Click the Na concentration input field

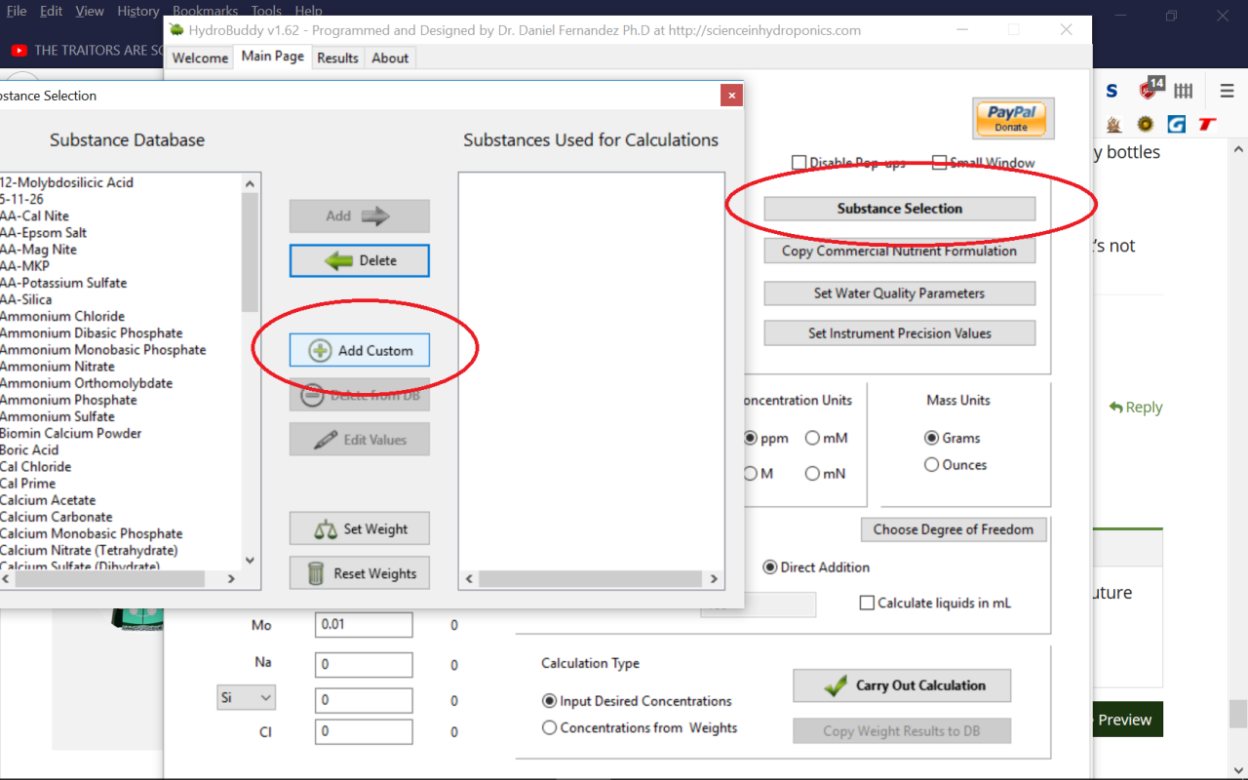(364, 665)
